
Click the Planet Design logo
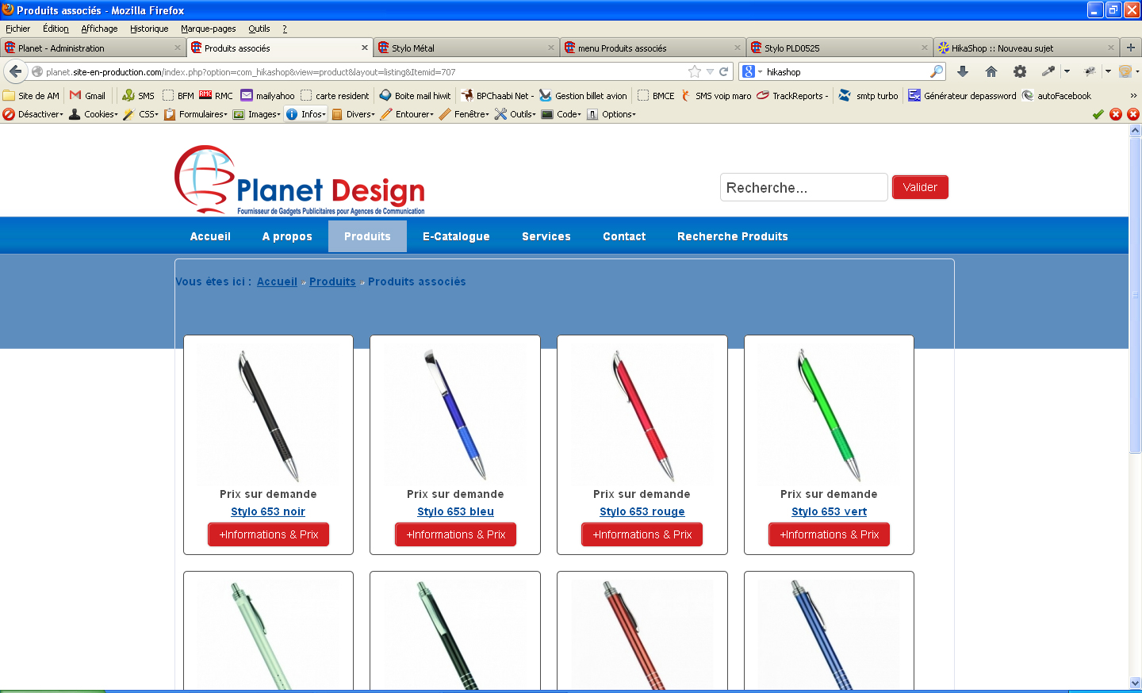[300, 180]
